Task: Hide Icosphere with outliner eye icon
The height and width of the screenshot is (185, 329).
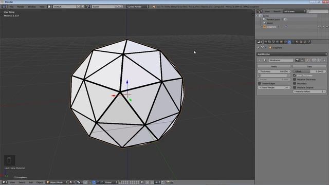Action: click(319, 27)
